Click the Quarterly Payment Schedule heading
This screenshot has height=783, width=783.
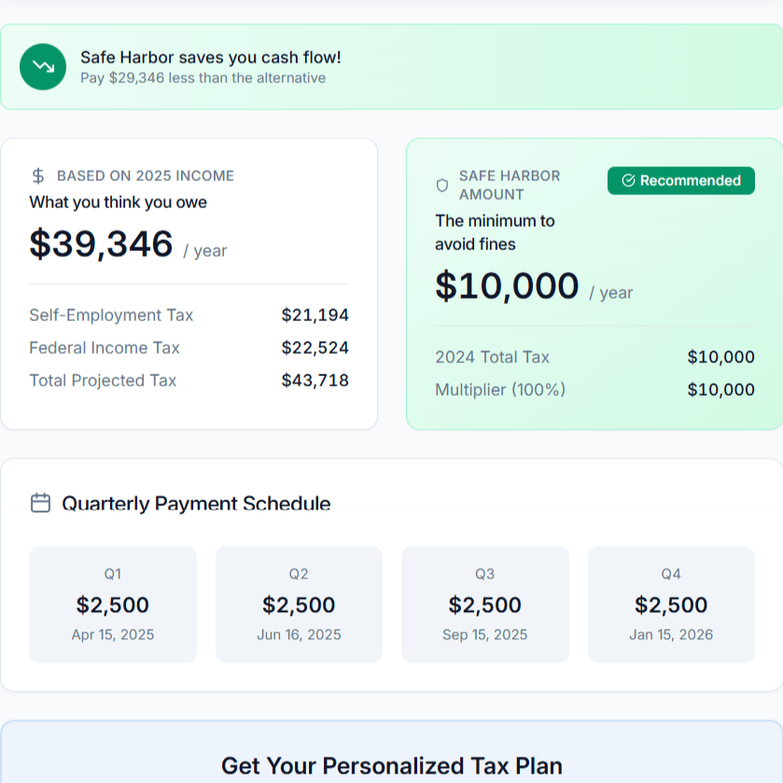(196, 504)
